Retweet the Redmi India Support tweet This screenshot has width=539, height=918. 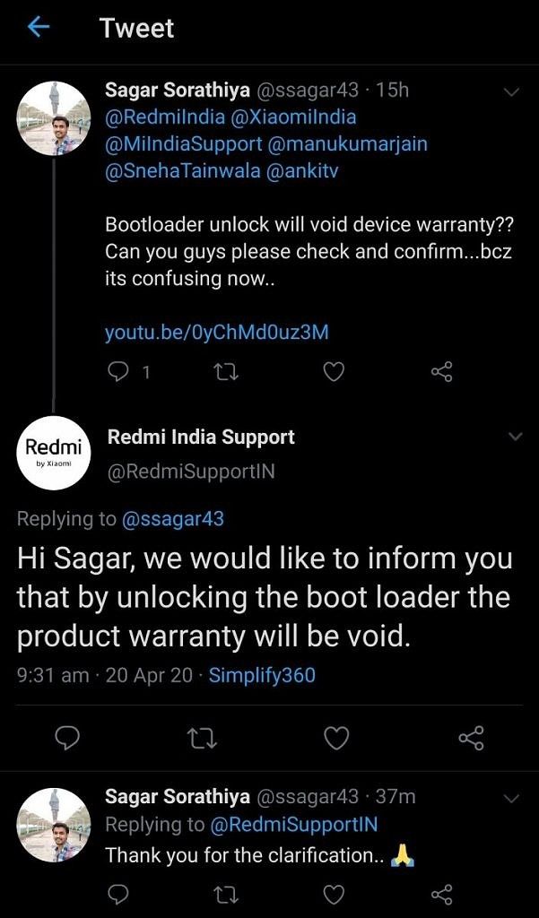point(202,738)
